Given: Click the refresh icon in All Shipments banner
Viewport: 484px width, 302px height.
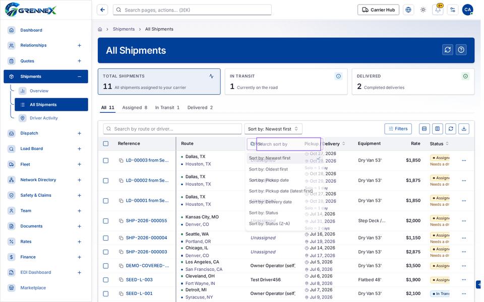Looking at the screenshot, I should pos(448,50).
